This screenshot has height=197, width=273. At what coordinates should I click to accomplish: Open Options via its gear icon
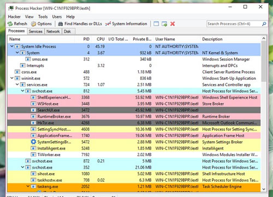(x=33, y=24)
